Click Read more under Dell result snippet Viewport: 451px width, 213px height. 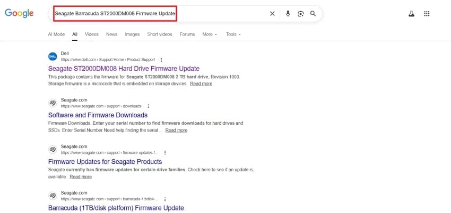point(201,84)
